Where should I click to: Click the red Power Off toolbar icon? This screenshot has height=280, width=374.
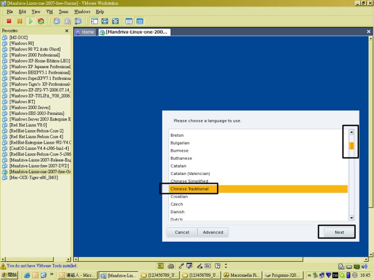tap(9, 21)
